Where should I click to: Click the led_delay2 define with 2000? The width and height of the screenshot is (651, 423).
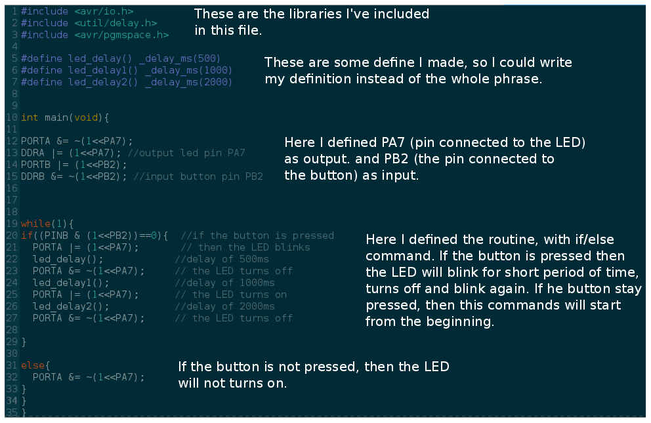click(x=127, y=82)
